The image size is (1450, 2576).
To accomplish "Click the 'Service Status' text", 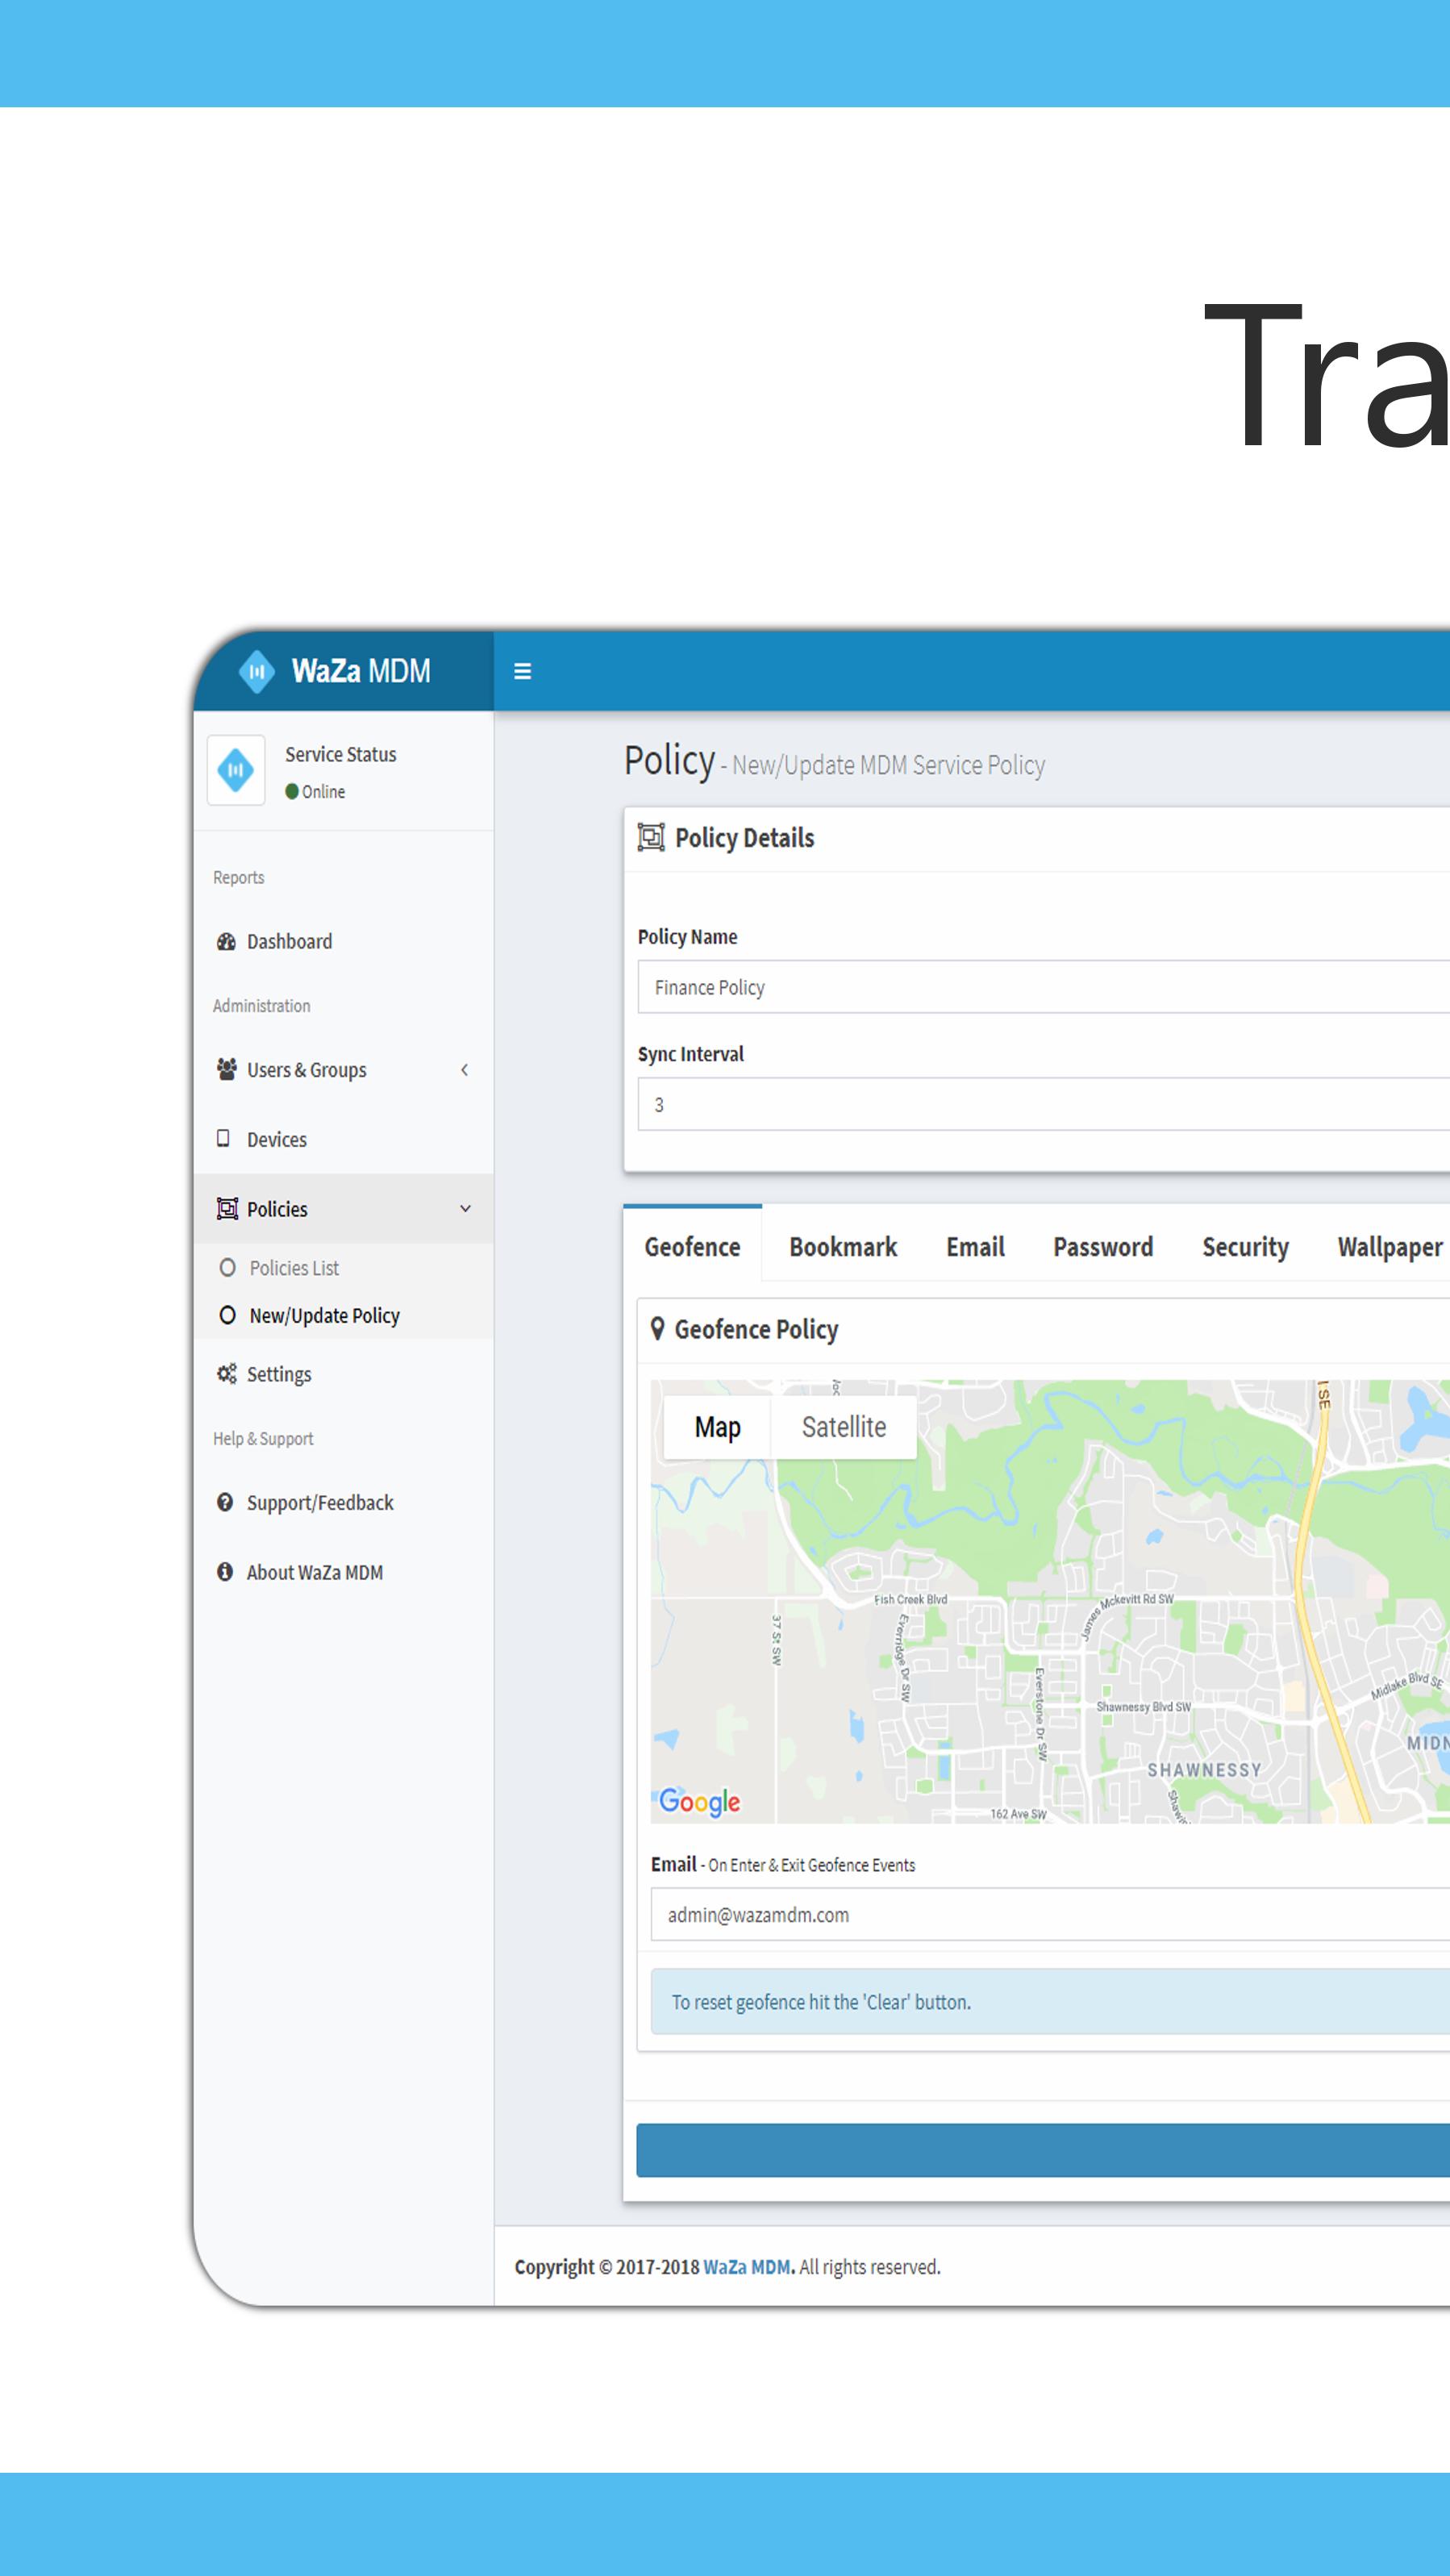I will click(x=341, y=754).
